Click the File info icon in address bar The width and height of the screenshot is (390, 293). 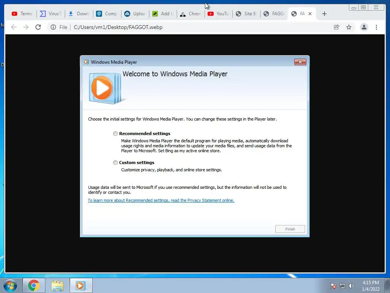53,27
